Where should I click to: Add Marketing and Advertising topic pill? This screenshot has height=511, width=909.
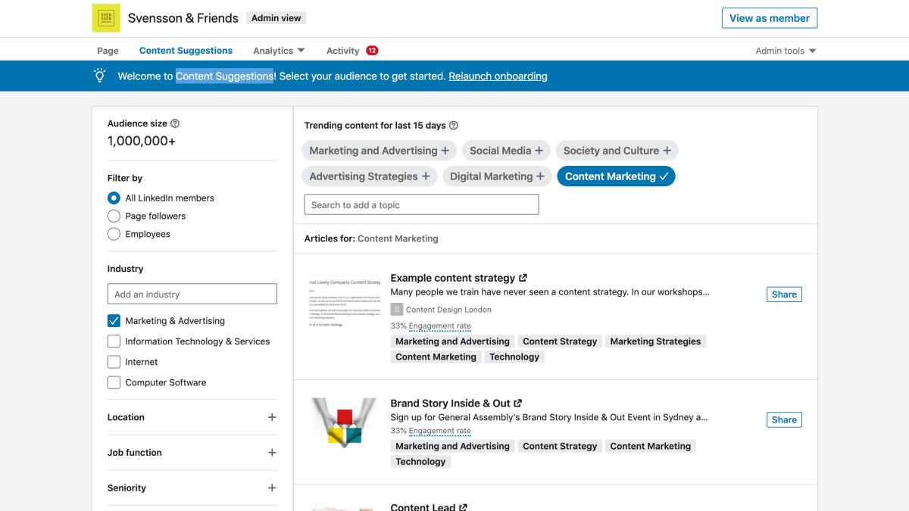click(x=380, y=151)
